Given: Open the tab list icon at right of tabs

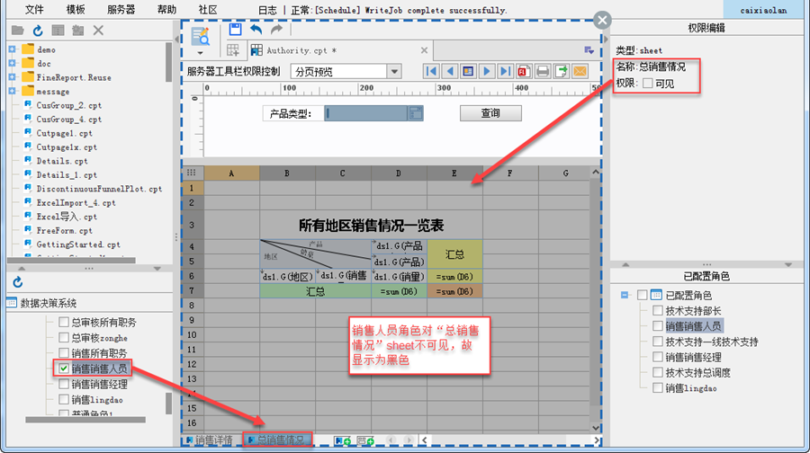Looking at the screenshot, I should point(589,50).
